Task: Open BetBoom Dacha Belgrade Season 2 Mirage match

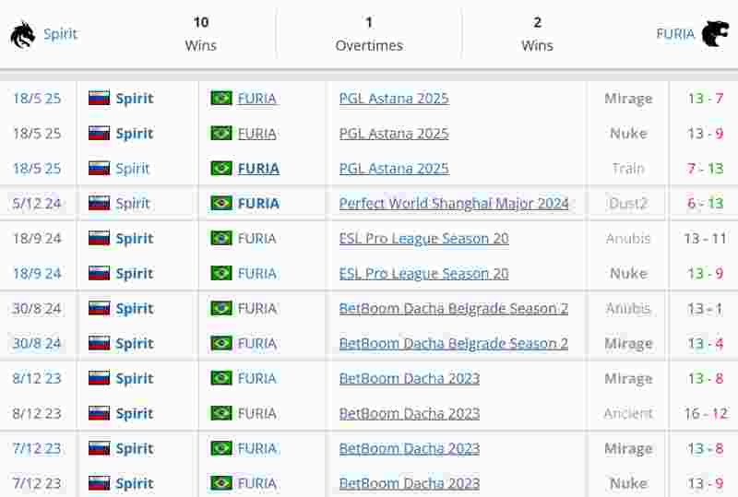Action: point(453,344)
